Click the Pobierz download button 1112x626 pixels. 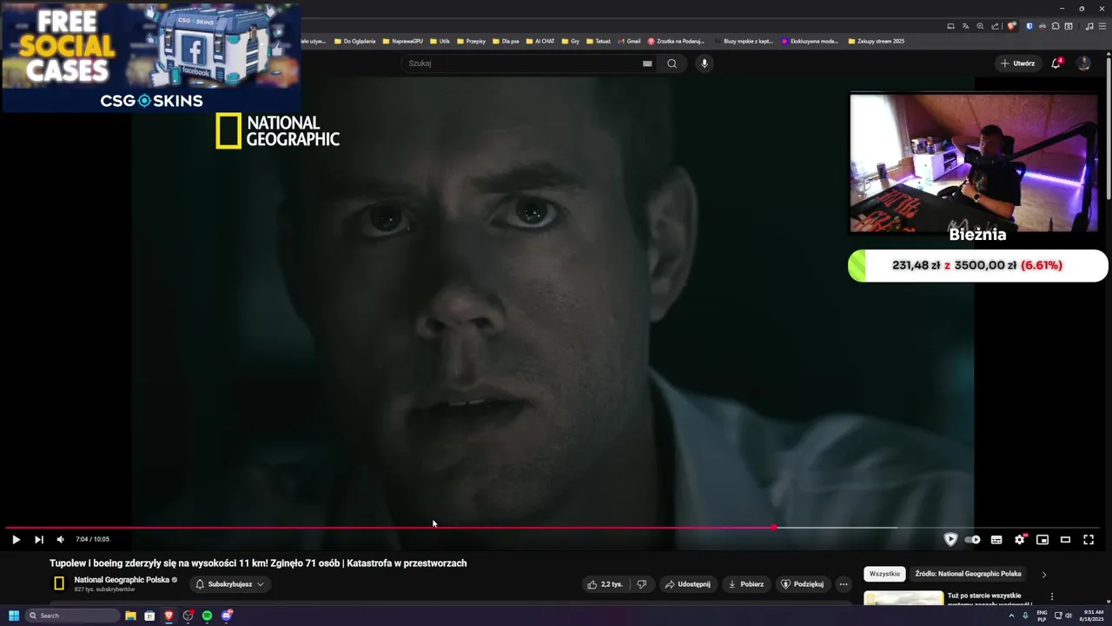pyautogui.click(x=745, y=584)
